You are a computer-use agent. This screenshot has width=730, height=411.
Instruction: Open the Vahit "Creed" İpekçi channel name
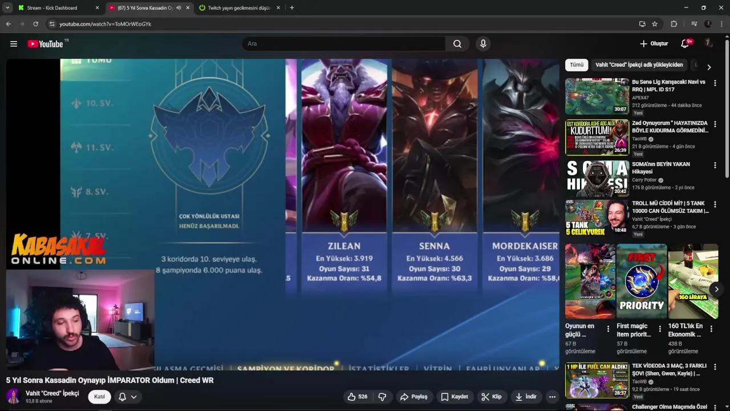[52, 393]
